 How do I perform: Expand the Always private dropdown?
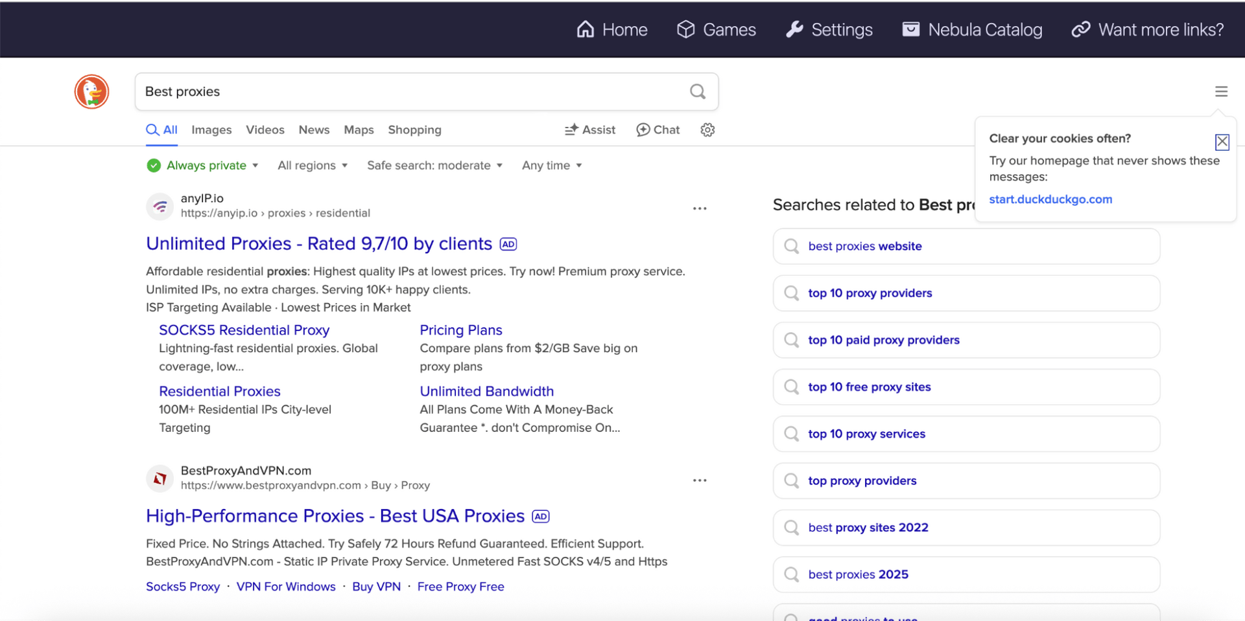click(203, 165)
